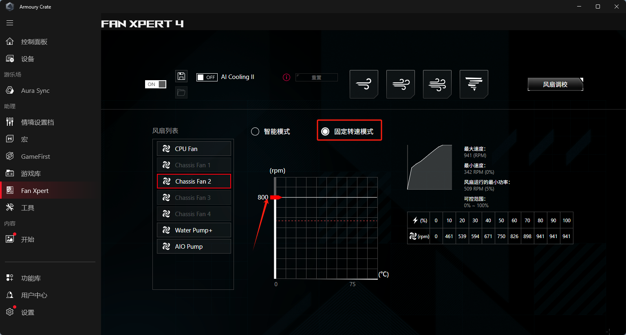This screenshot has height=335, width=626.
Task: Select the 智能模式 radio button
Action: click(x=255, y=131)
